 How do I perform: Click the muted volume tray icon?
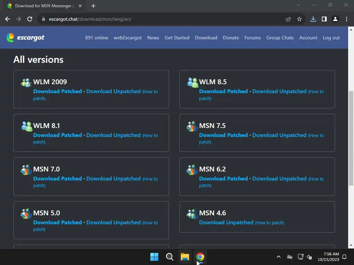pos(309,257)
